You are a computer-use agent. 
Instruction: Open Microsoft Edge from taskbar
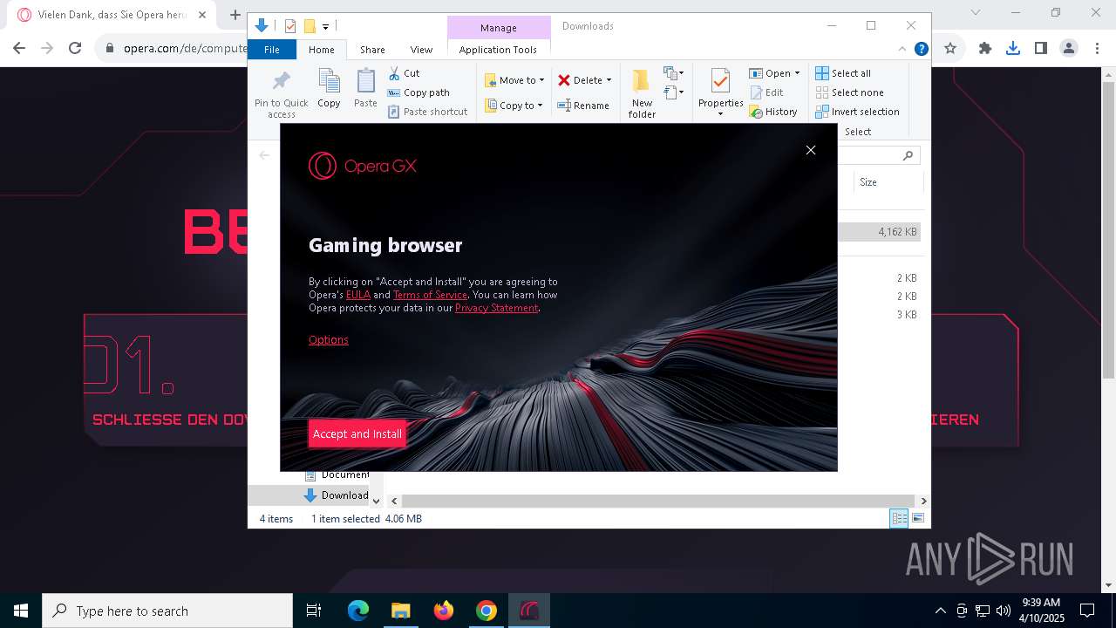358,611
